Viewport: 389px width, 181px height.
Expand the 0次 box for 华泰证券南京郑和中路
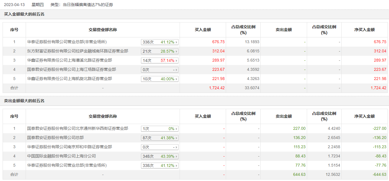tap(160, 147)
